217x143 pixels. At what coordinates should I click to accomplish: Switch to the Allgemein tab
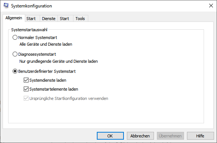(14, 18)
